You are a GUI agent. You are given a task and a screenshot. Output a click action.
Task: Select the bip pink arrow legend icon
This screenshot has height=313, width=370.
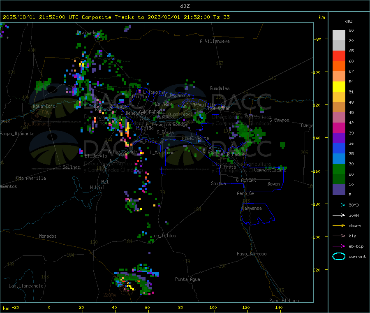pyautogui.click(x=339, y=236)
